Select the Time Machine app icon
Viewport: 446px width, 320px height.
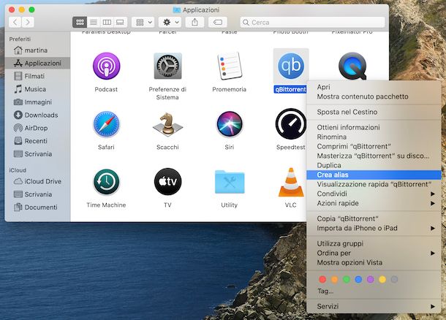tap(106, 182)
